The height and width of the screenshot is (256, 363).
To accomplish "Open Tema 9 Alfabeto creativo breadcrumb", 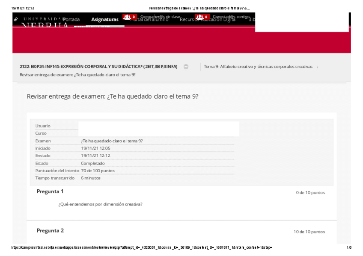I will pos(258,67).
